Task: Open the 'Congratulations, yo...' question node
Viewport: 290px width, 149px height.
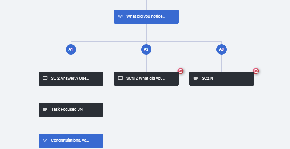Action: pos(71,141)
